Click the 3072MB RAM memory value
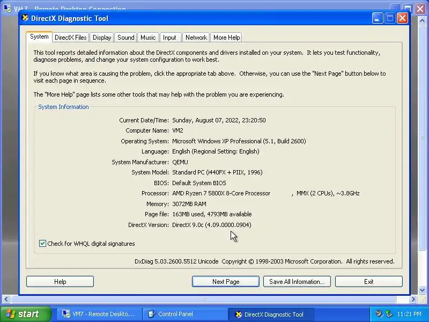 point(189,204)
